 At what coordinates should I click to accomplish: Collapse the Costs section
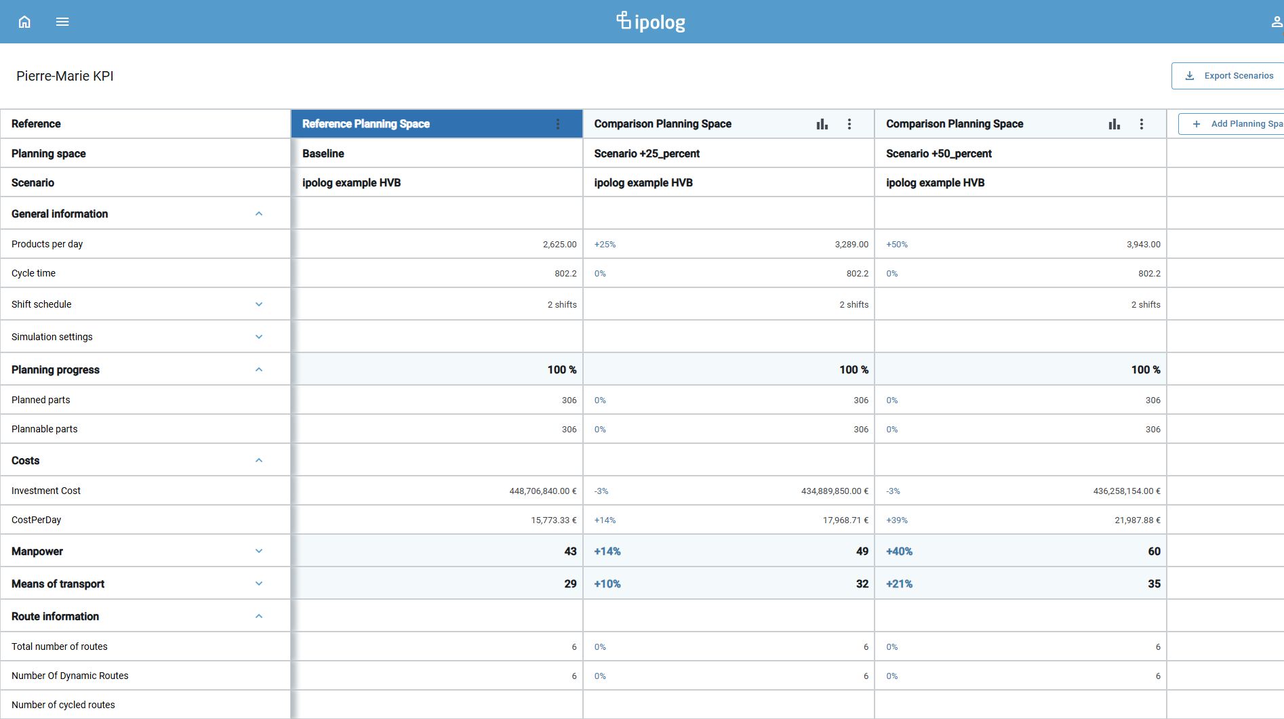click(258, 461)
